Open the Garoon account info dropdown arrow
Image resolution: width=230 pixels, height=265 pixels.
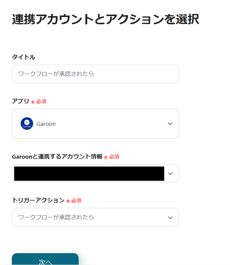point(170,174)
